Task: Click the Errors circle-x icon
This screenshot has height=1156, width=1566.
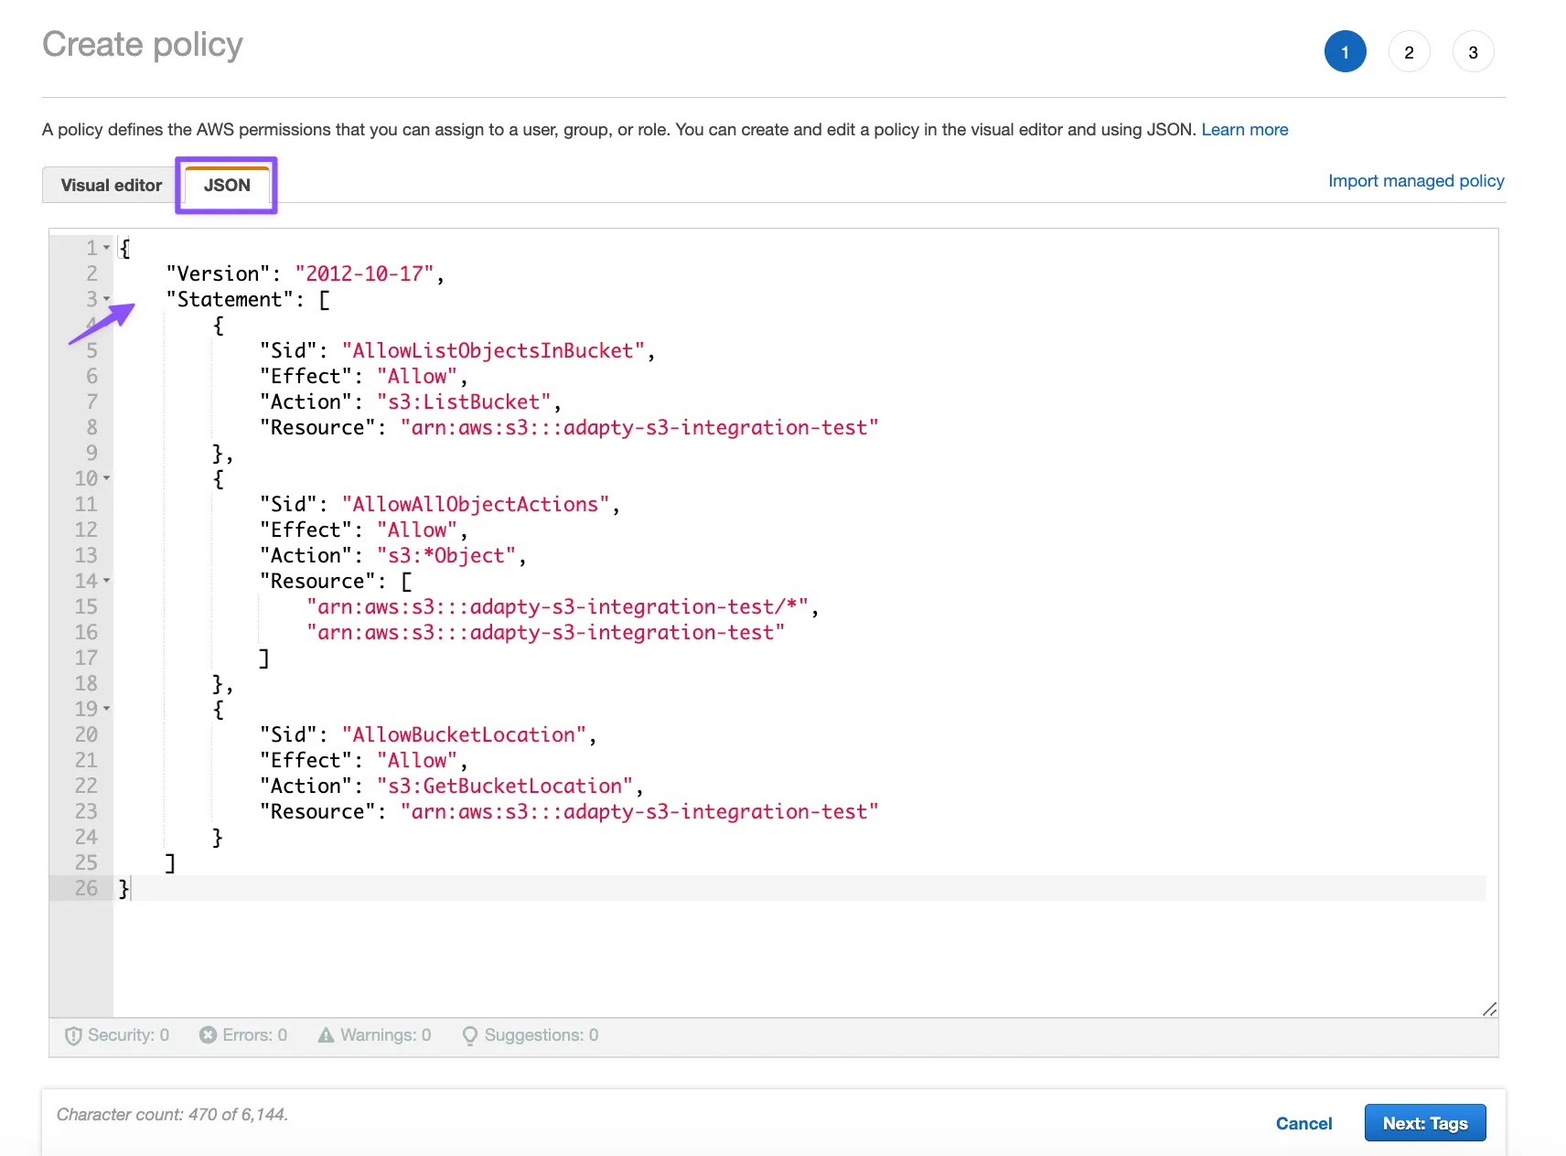Action: [208, 1035]
